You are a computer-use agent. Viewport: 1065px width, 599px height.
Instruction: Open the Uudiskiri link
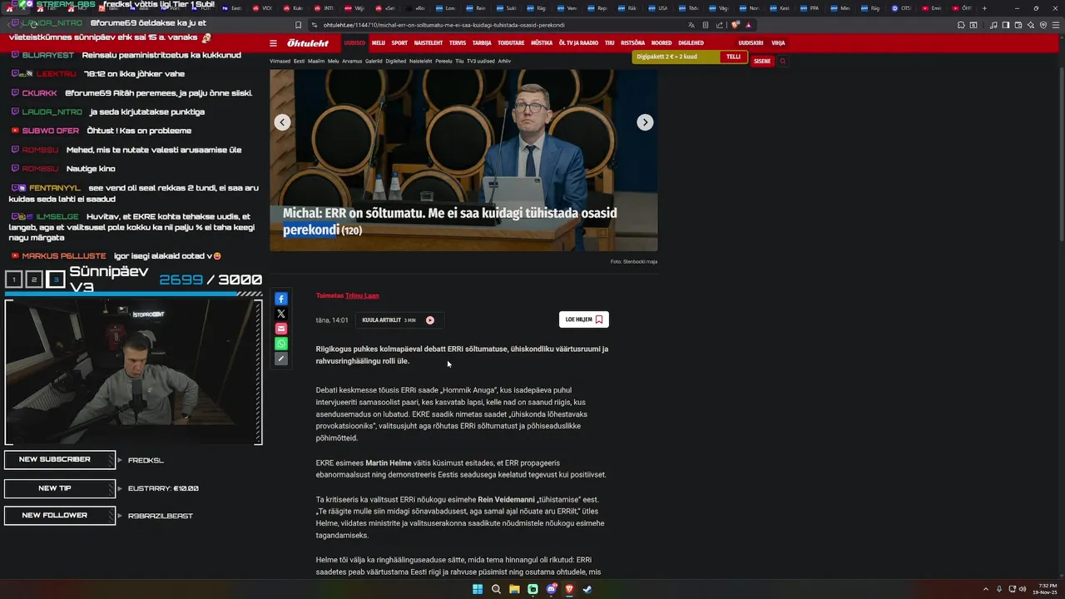(750, 42)
